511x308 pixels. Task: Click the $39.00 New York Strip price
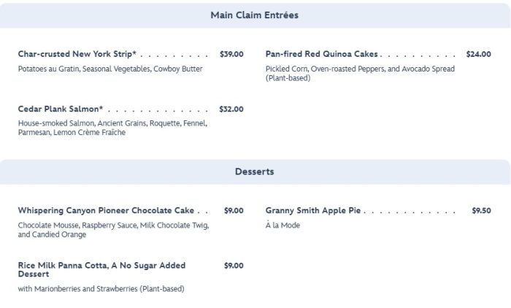[231, 54]
